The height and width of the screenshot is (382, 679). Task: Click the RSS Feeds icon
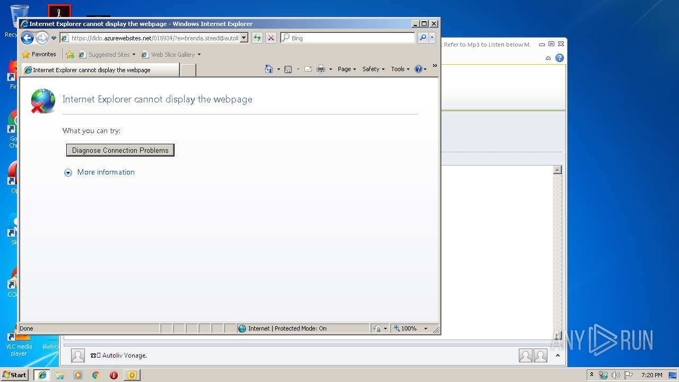(288, 69)
